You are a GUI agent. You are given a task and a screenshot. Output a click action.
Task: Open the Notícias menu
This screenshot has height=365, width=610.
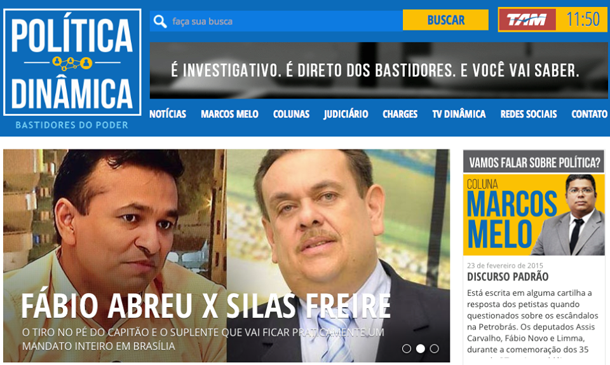tap(168, 114)
